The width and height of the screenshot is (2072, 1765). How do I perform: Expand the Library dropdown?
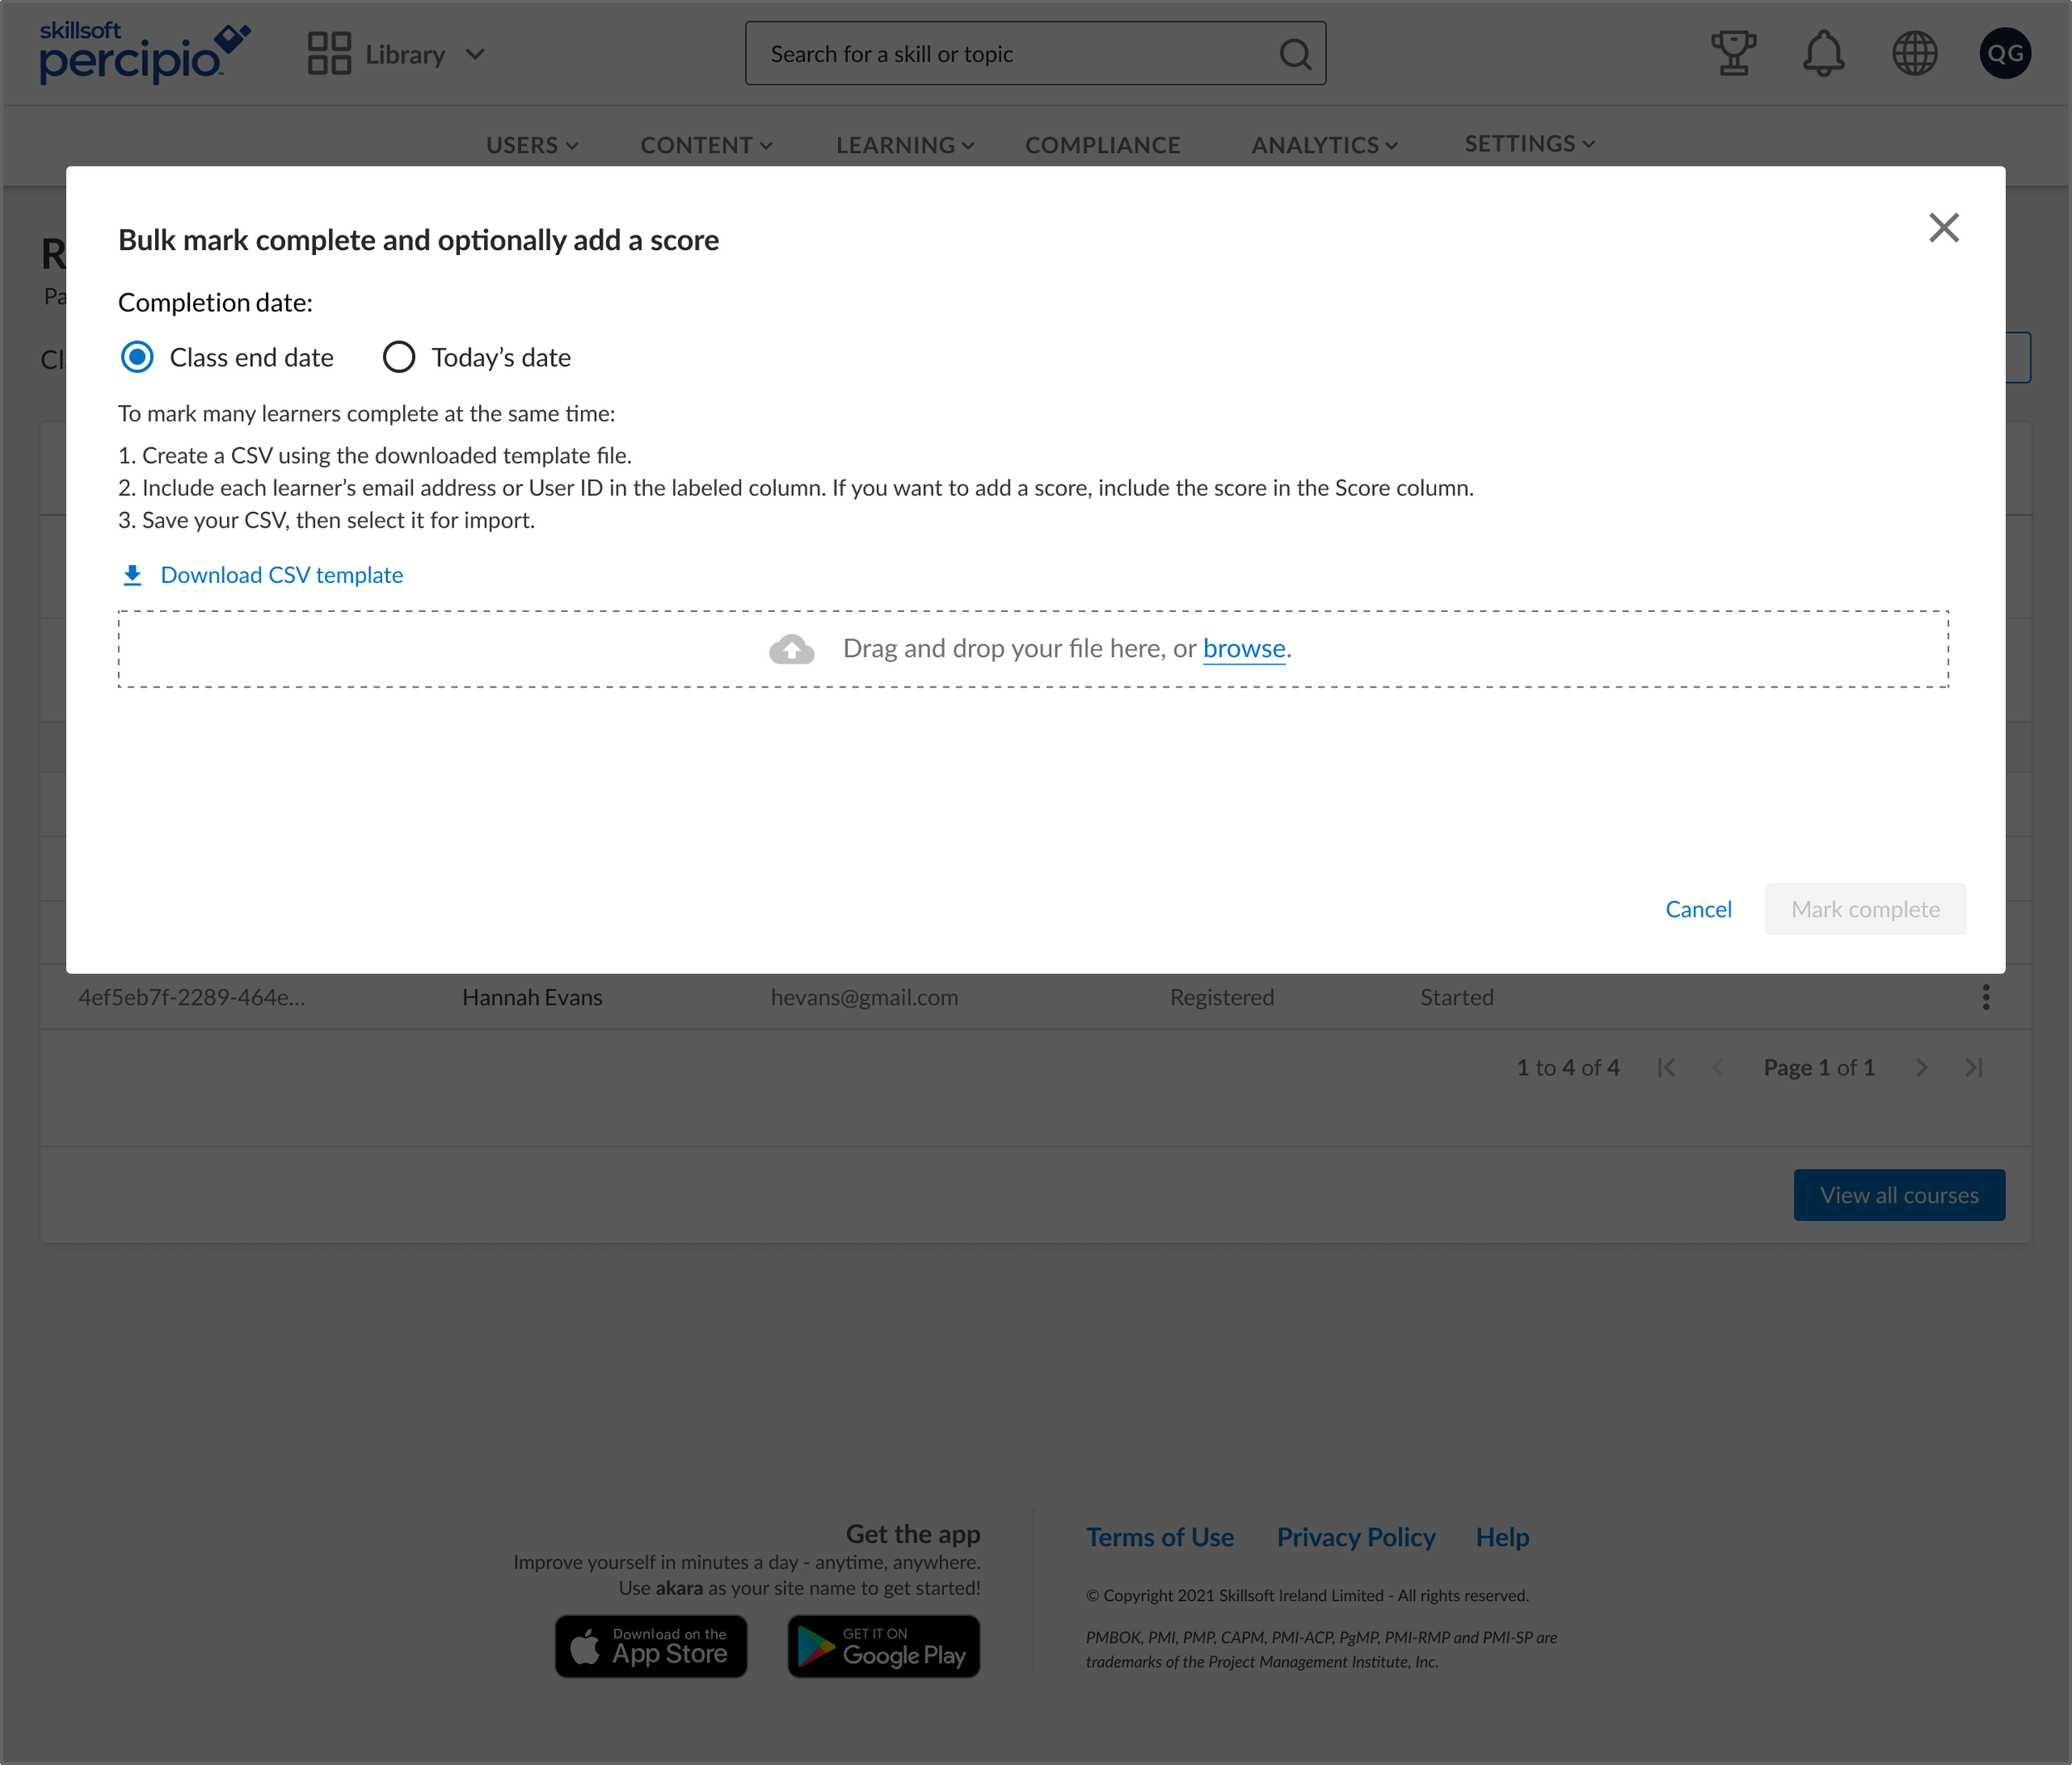pyautogui.click(x=475, y=54)
